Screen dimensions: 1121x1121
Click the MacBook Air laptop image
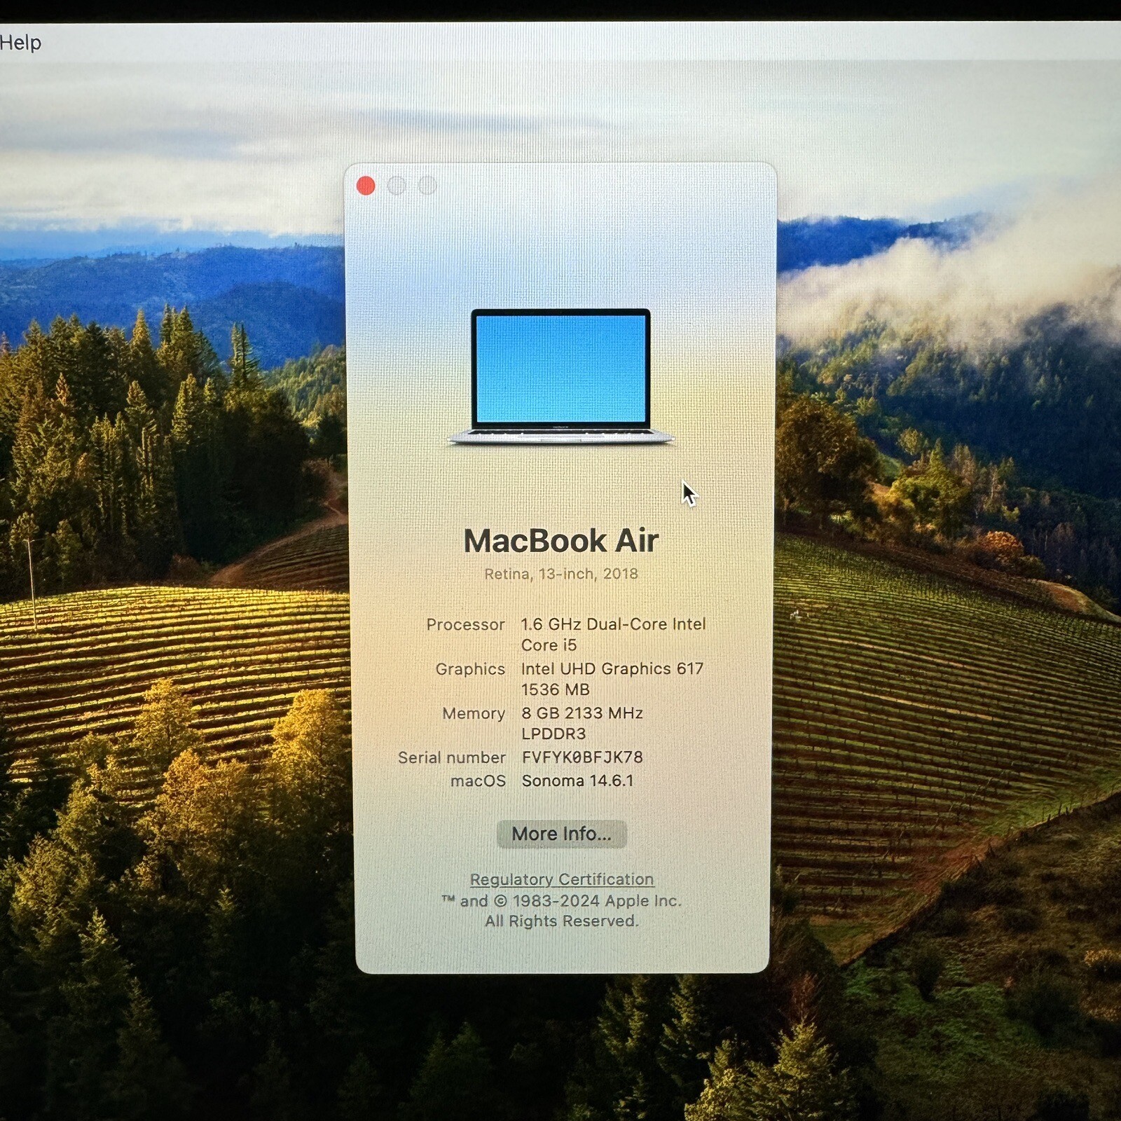[560, 377]
